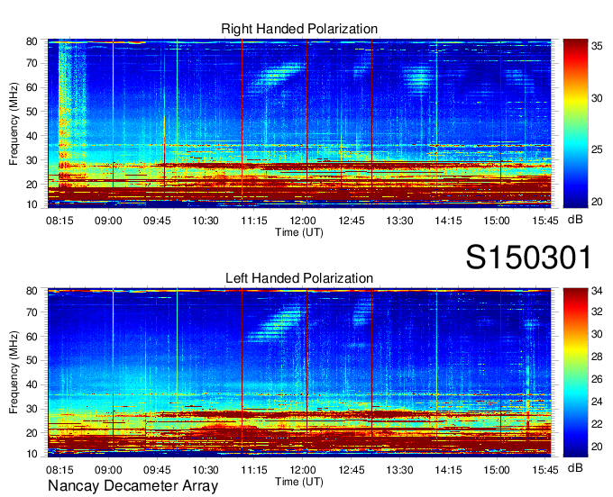This screenshot has height=497, width=613.
Task: Click 10:30 time tick of Right Handed plot
Action: click(206, 221)
